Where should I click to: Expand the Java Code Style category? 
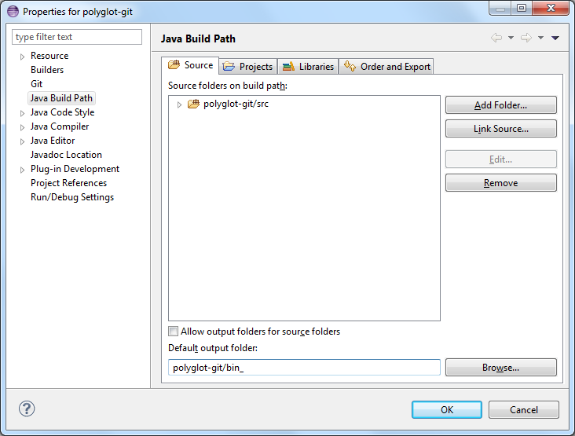22,113
